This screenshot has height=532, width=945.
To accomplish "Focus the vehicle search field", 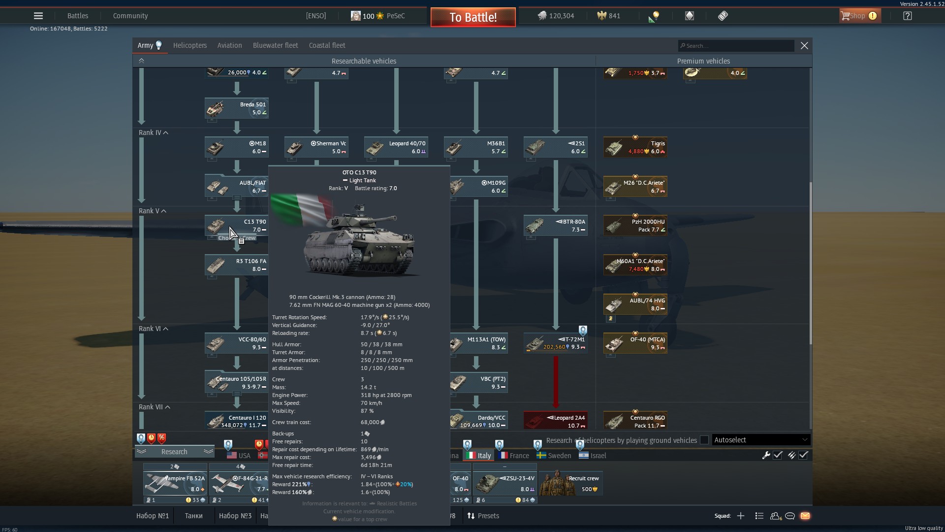I will (x=736, y=46).
